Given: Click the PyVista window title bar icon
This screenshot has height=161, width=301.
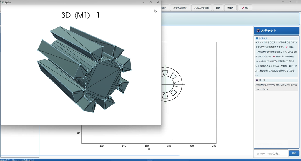Looking at the screenshot, I should (3, 2).
